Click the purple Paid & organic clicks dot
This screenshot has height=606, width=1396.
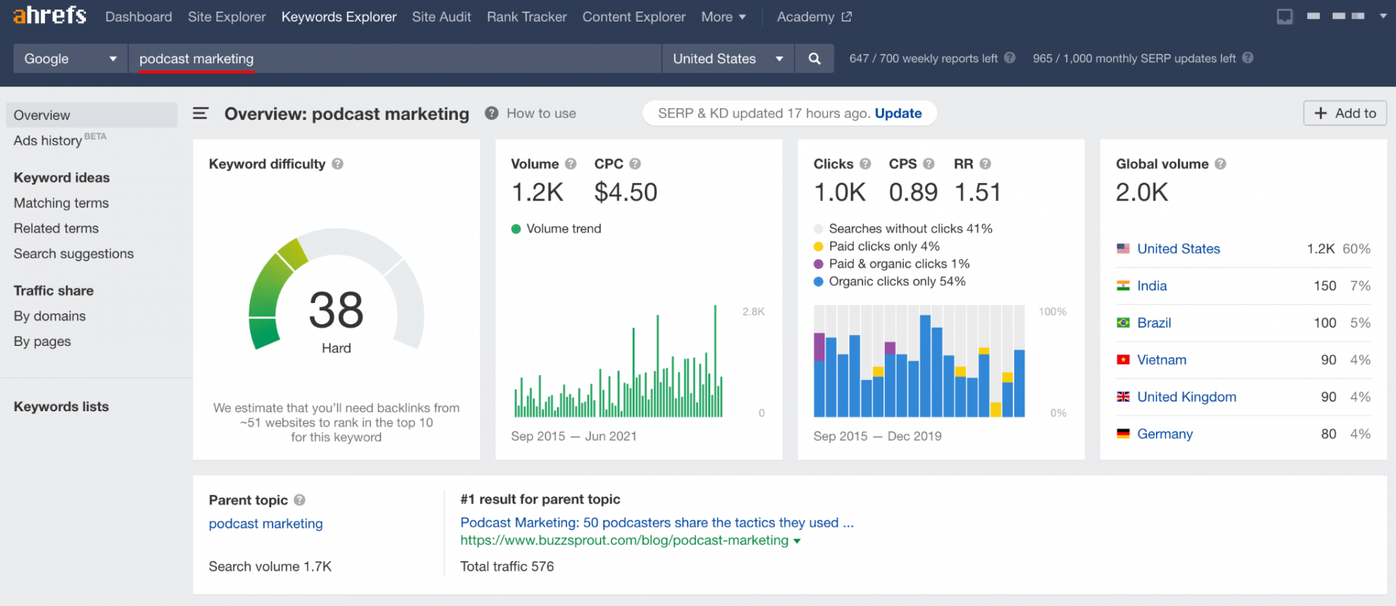pos(819,264)
